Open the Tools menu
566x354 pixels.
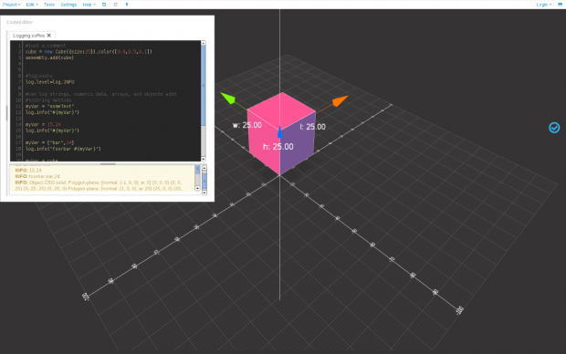[x=49, y=5]
